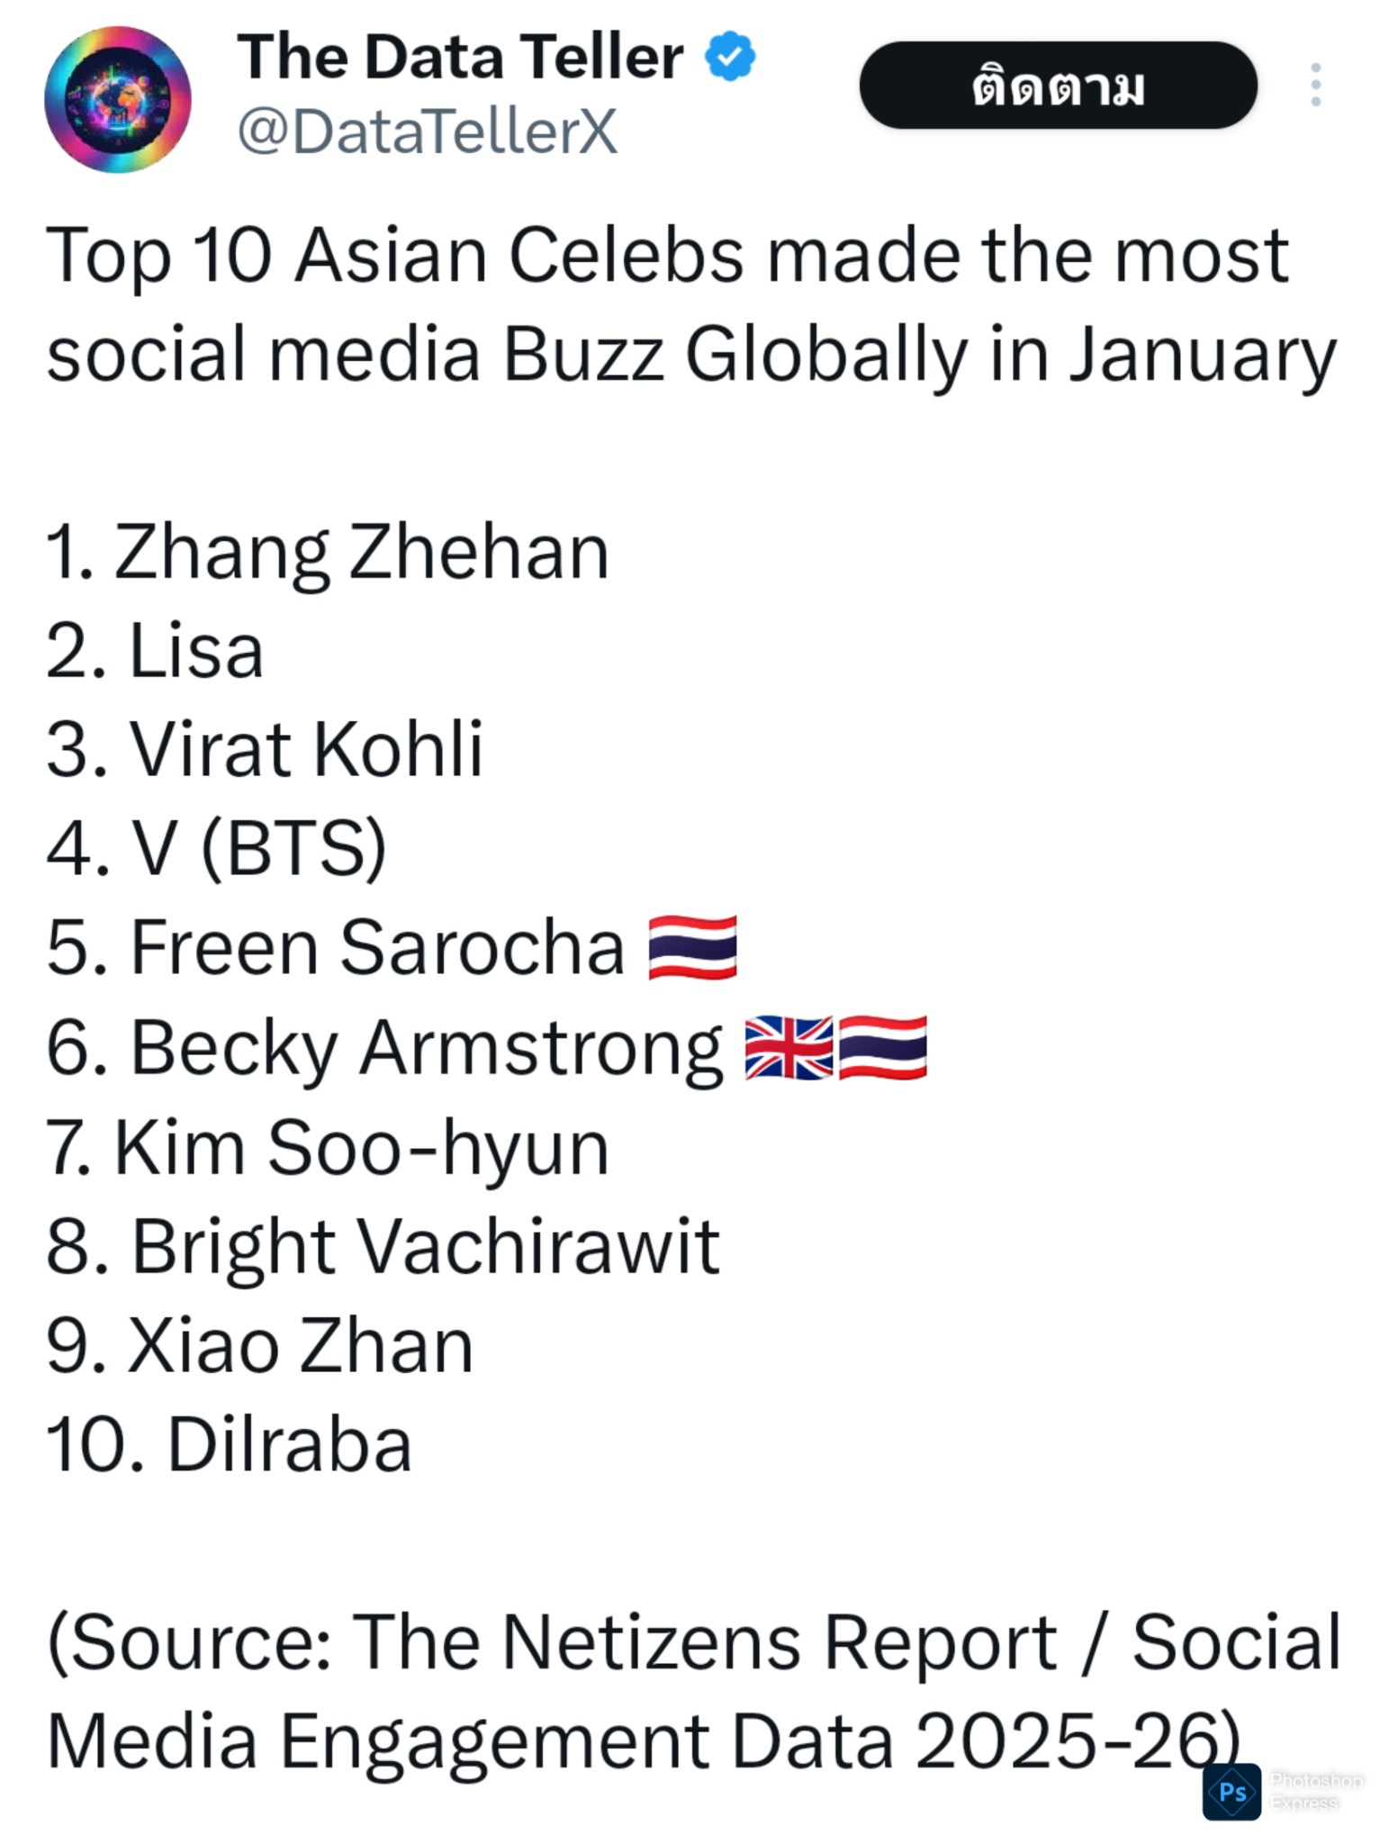Click the Photoshop Express Ps logo
This screenshot has width=1389, height=1844.
pos(1231,1791)
